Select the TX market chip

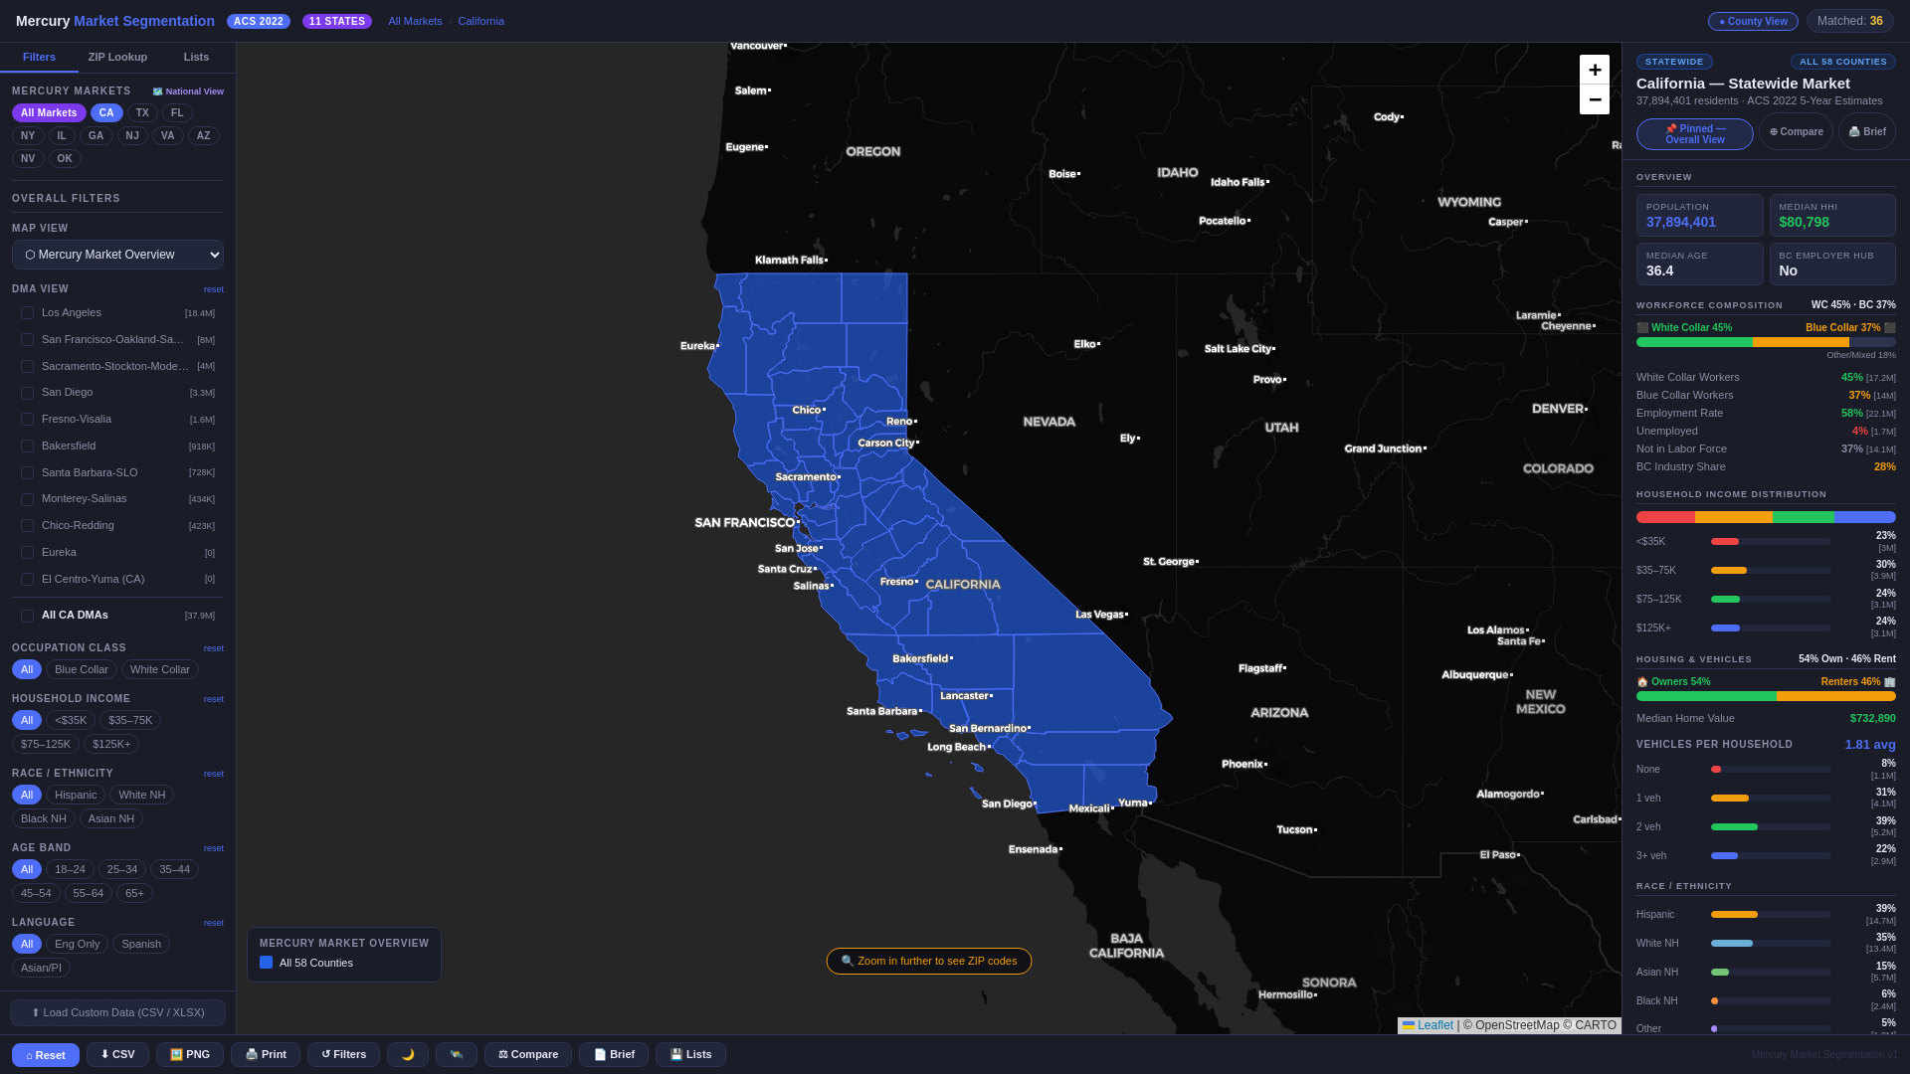click(142, 113)
